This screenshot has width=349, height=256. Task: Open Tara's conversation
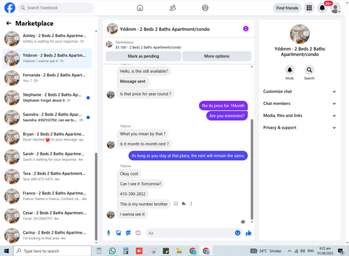(x=47, y=176)
